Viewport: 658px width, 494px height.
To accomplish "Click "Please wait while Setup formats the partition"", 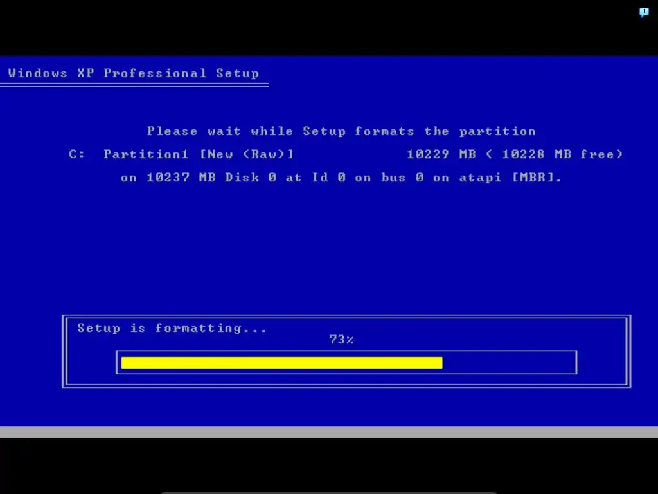I will pos(341,131).
